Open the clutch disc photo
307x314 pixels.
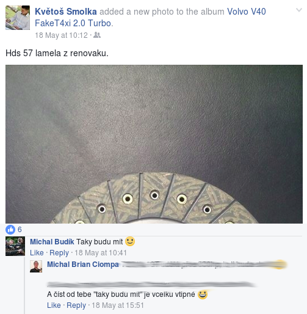(x=154, y=144)
